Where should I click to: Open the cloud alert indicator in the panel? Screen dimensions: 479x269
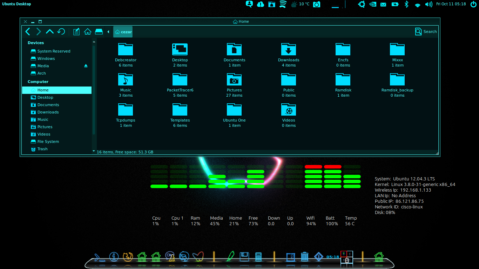tap(261, 4)
